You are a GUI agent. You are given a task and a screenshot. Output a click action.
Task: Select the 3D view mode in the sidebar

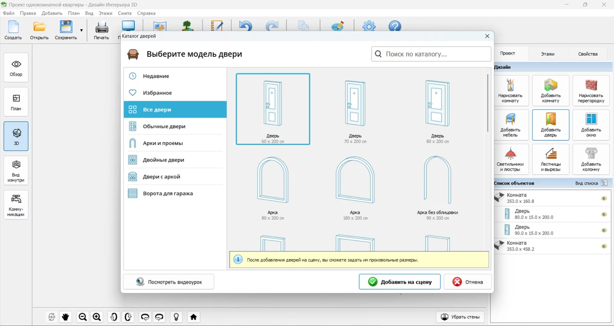point(16,136)
